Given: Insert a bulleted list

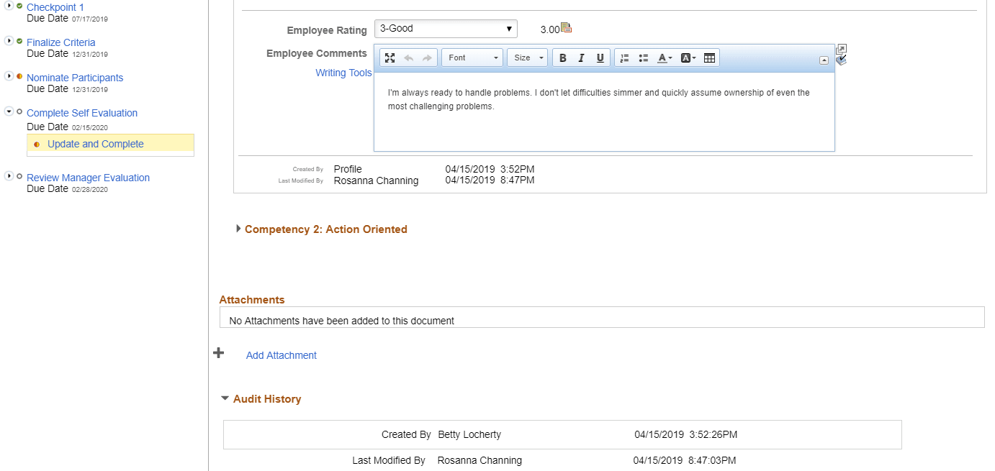Looking at the screenshot, I should [x=644, y=58].
